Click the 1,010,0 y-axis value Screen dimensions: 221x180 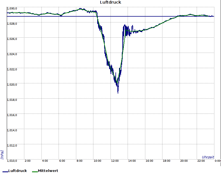pyautogui.click(x=12, y=161)
